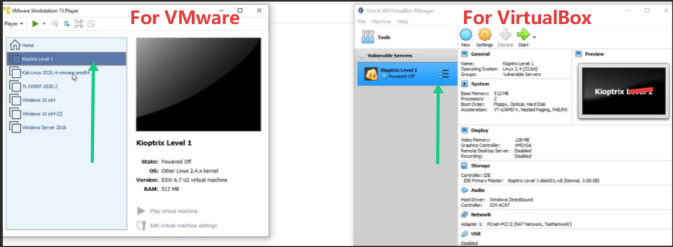Select Kali-Linux-2020.4-vmware-amd64 VM

pyautogui.click(x=66, y=72)
